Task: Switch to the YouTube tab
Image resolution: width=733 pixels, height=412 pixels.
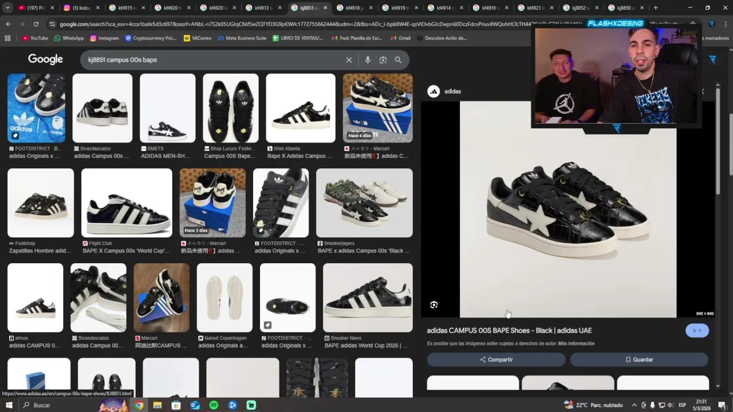Action: (34, 8)
